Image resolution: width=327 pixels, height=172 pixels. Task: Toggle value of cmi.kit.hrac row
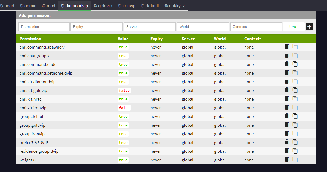coord(123,99)
